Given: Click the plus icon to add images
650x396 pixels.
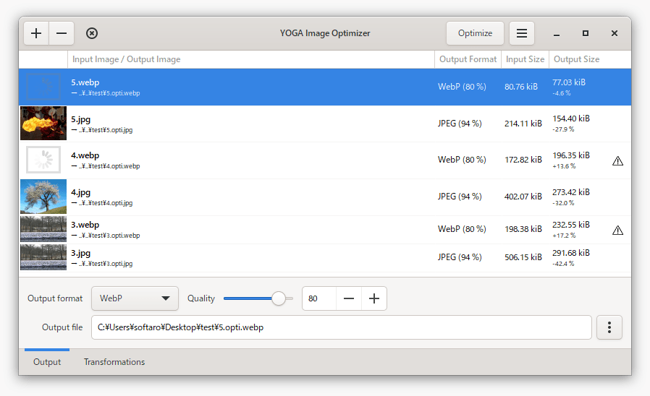Looking at the screenshot, I should pos(36,33).
